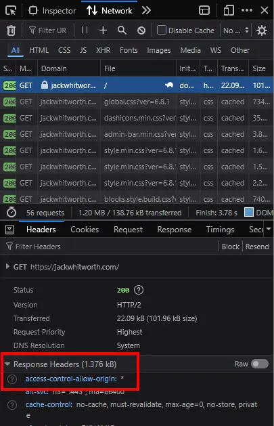This screenshot has width=274, height=426.
Task: Filter requests by JS
Action: [x=83, y=50]
